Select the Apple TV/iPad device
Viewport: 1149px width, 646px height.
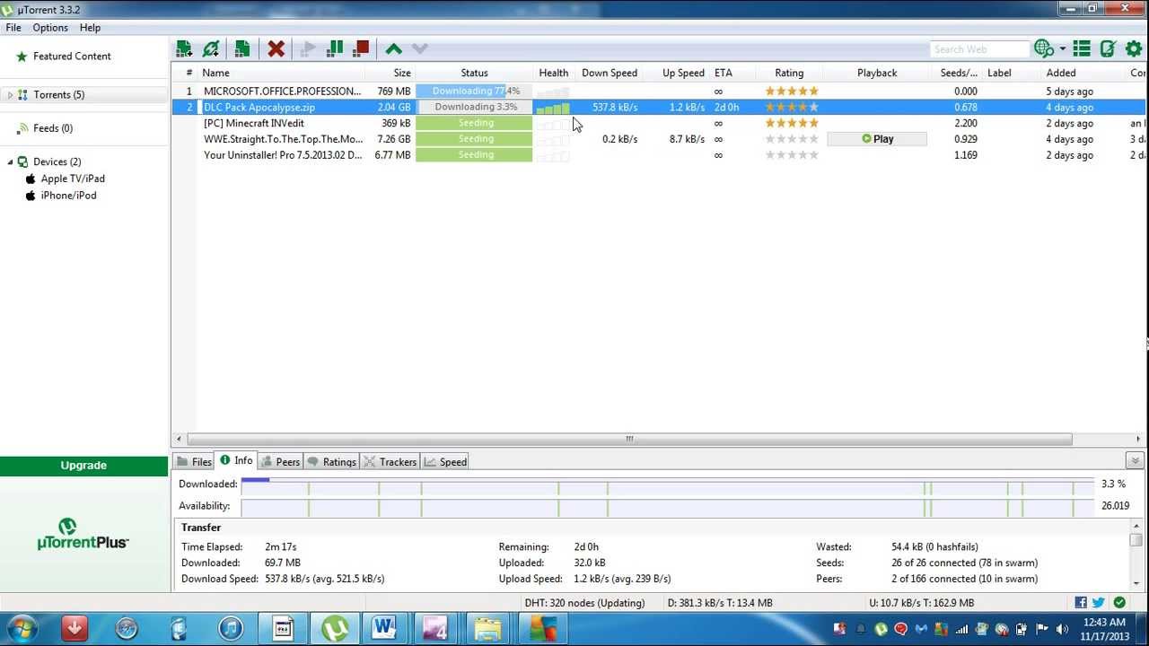tap(73, 179)
